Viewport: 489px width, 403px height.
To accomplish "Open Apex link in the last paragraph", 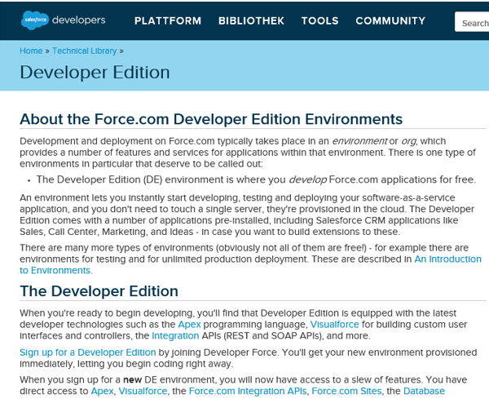I will tap(102, 391).
